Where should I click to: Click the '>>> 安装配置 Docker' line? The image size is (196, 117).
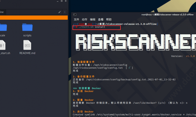[87, 88]
